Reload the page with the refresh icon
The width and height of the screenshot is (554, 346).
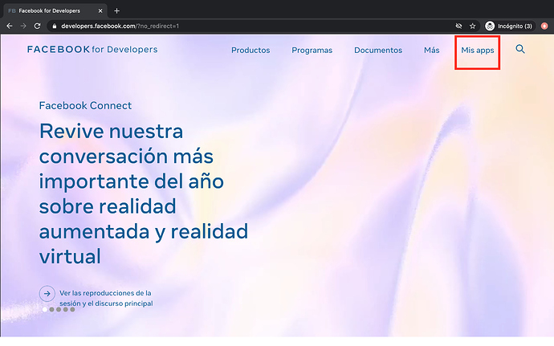[37, 26]
